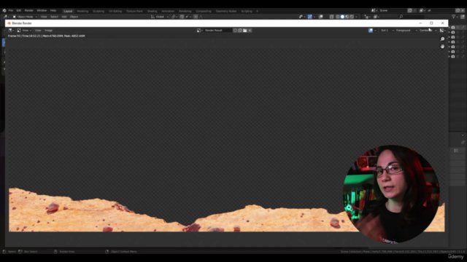Image resolution: width=467 pixels, height=262 pixels.
Task: Open the Combined render pass dropdown
Action: [x=428, y=31]
